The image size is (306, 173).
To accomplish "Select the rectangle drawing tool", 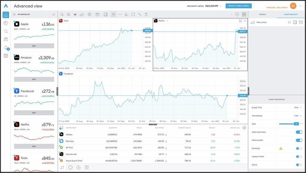I will (133, 14).
